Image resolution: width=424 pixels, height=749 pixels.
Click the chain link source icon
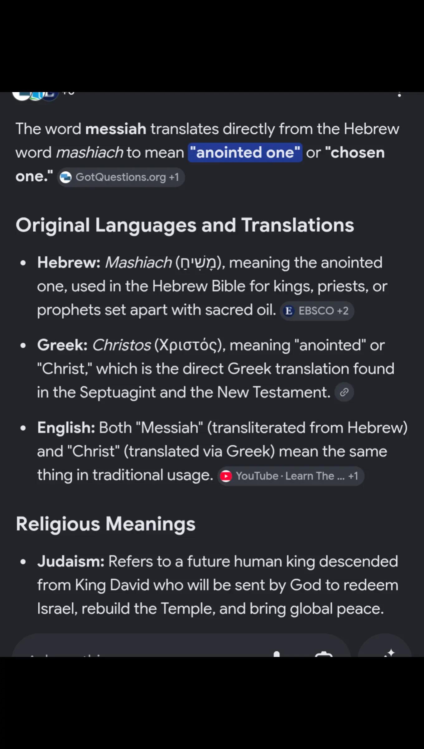(344, 392)
